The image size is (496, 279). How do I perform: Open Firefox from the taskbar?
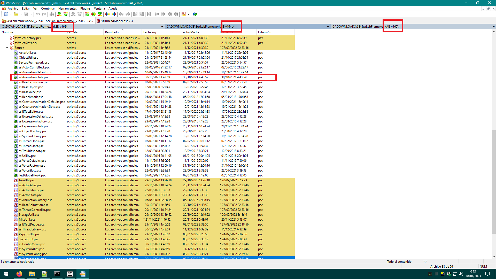pos(19,274)
